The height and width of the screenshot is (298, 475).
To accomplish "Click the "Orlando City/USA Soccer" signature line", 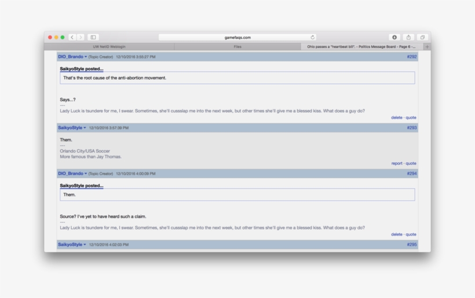I will click(x=85, y=151).
